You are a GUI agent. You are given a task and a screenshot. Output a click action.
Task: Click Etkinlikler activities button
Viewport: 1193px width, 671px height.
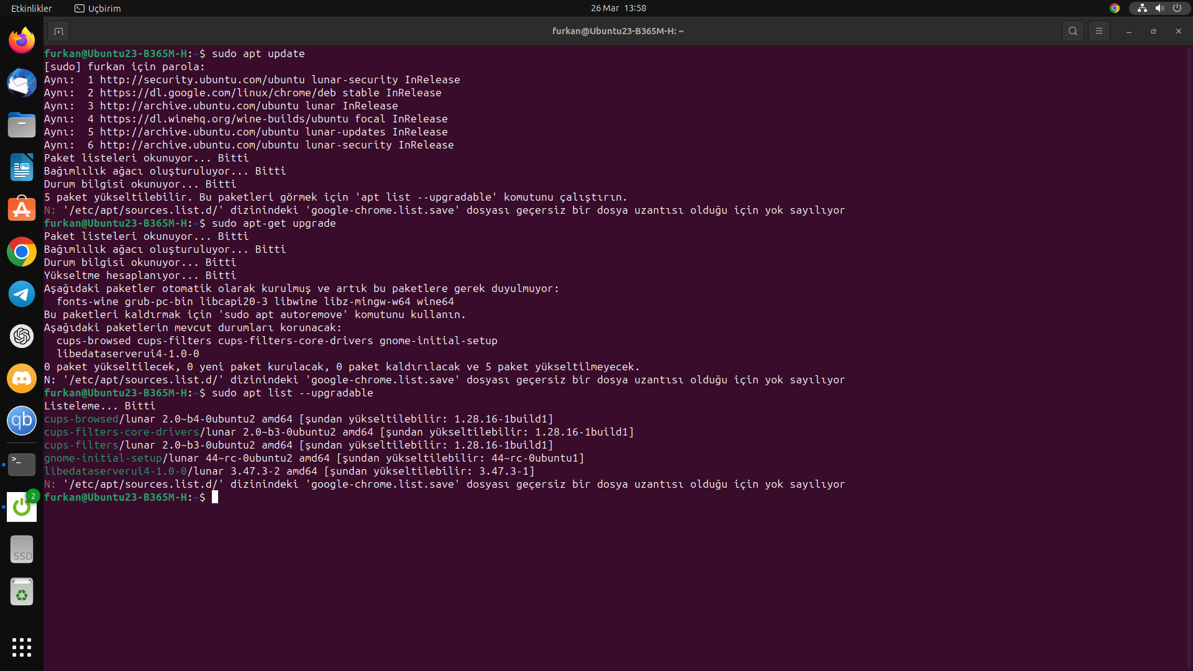pyautogui.click(x=31, y=8)
